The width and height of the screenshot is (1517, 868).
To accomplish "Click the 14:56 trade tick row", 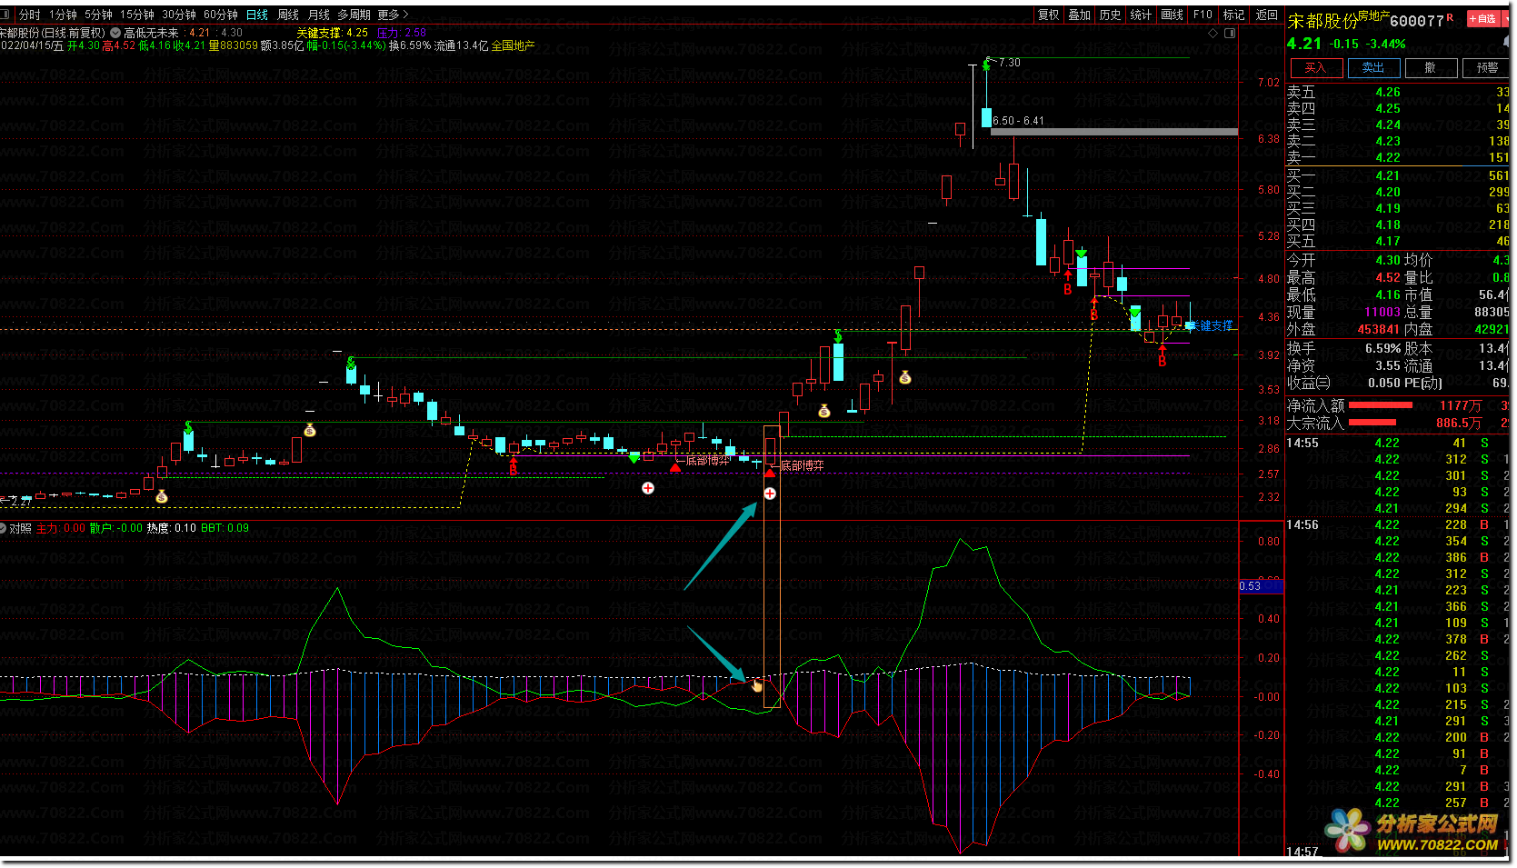I will pyautogui.click(x=1399, y=524).
